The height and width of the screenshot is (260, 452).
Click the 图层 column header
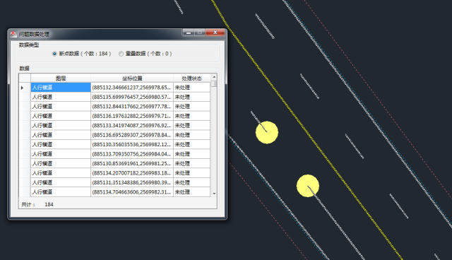tap(61, 78)
